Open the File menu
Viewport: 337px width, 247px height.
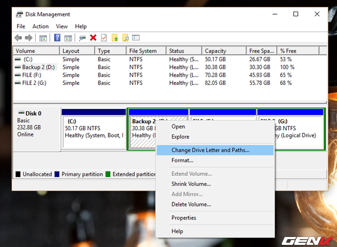point(21,26)
